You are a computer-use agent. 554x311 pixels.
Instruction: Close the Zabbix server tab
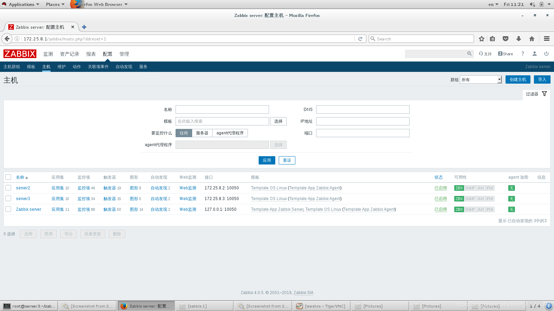73,27
